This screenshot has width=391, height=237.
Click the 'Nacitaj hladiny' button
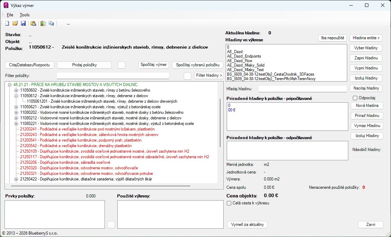366,88
